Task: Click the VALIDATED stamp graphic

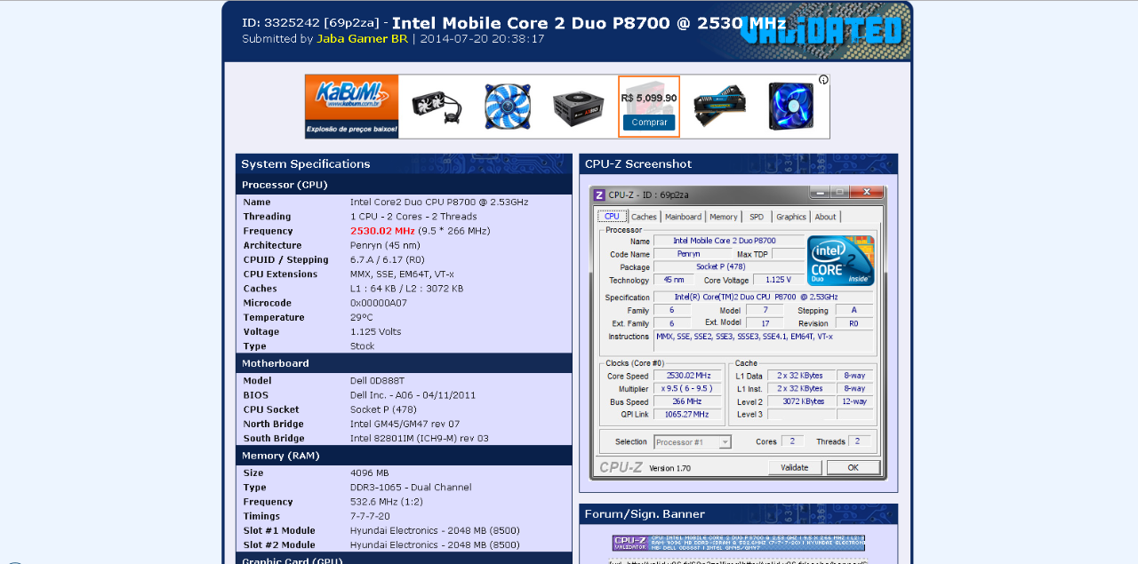Action: pos(822,31)
